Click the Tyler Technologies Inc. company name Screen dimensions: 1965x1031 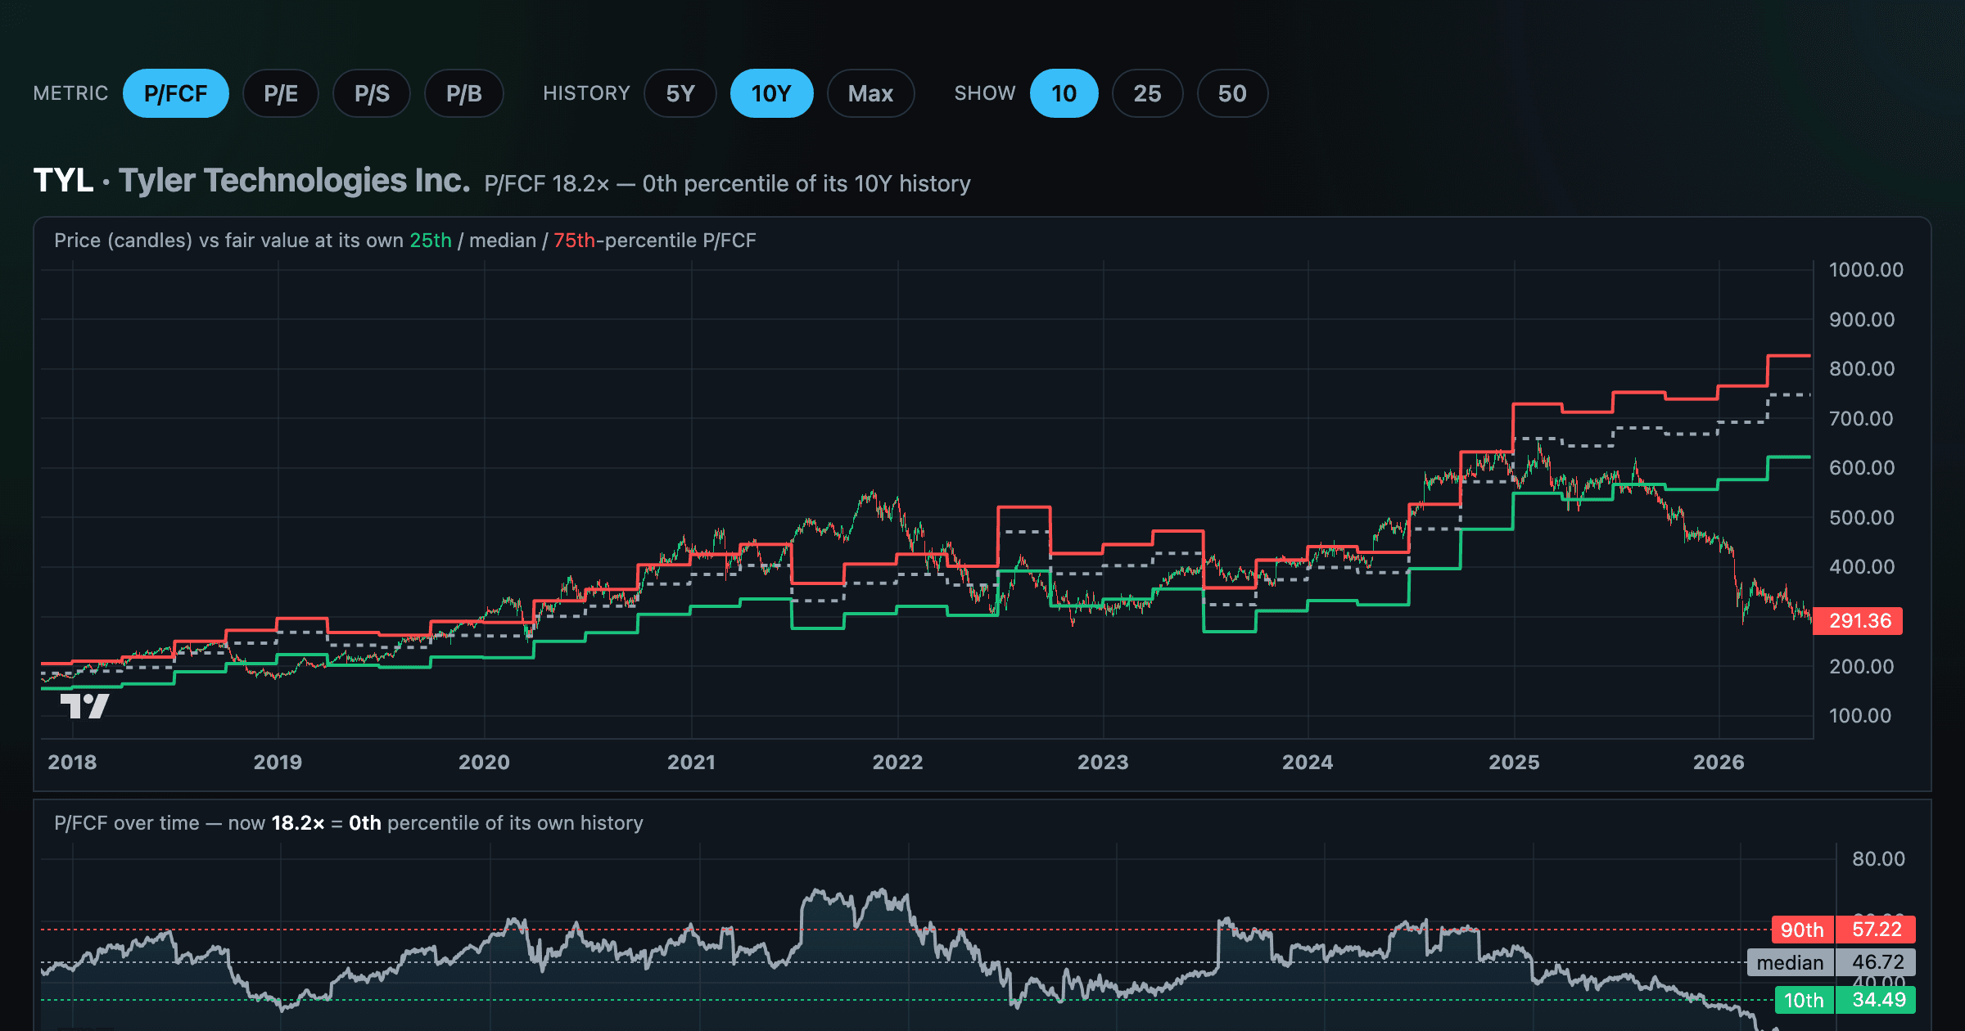[295, 180]
